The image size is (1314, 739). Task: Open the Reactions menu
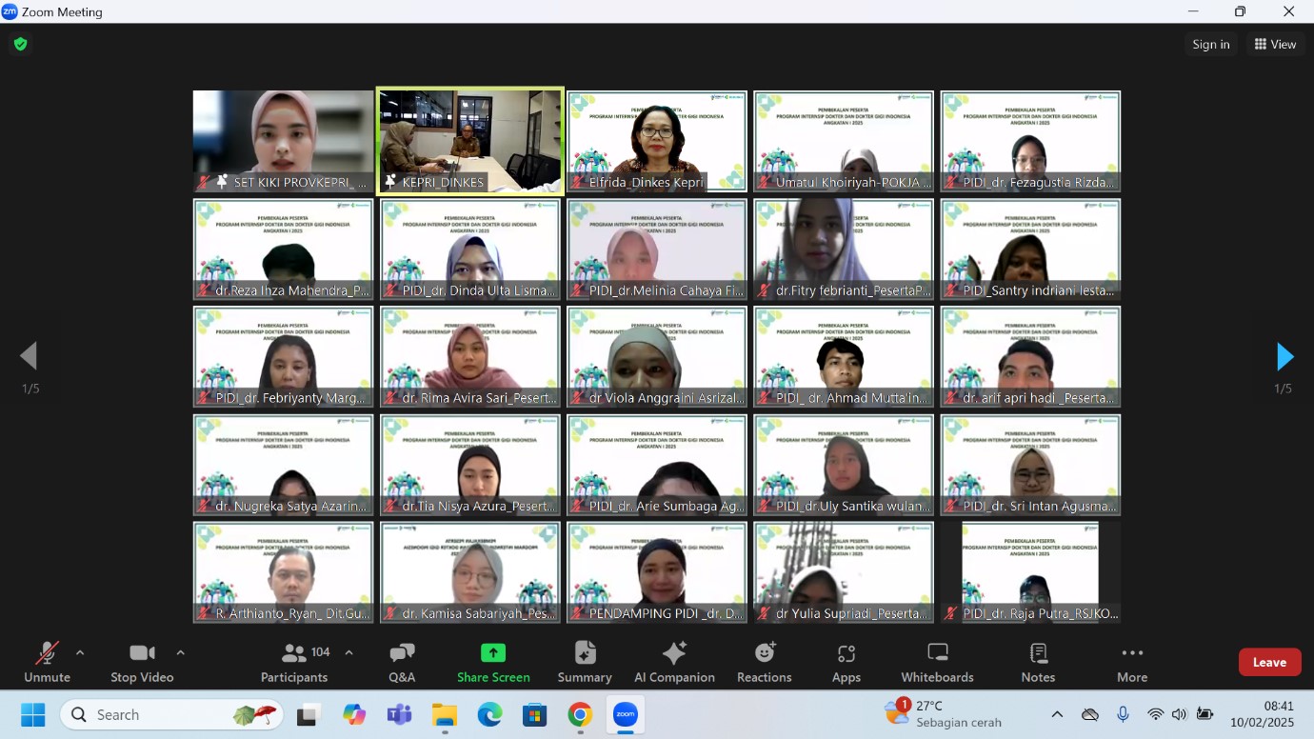(764, 662)
